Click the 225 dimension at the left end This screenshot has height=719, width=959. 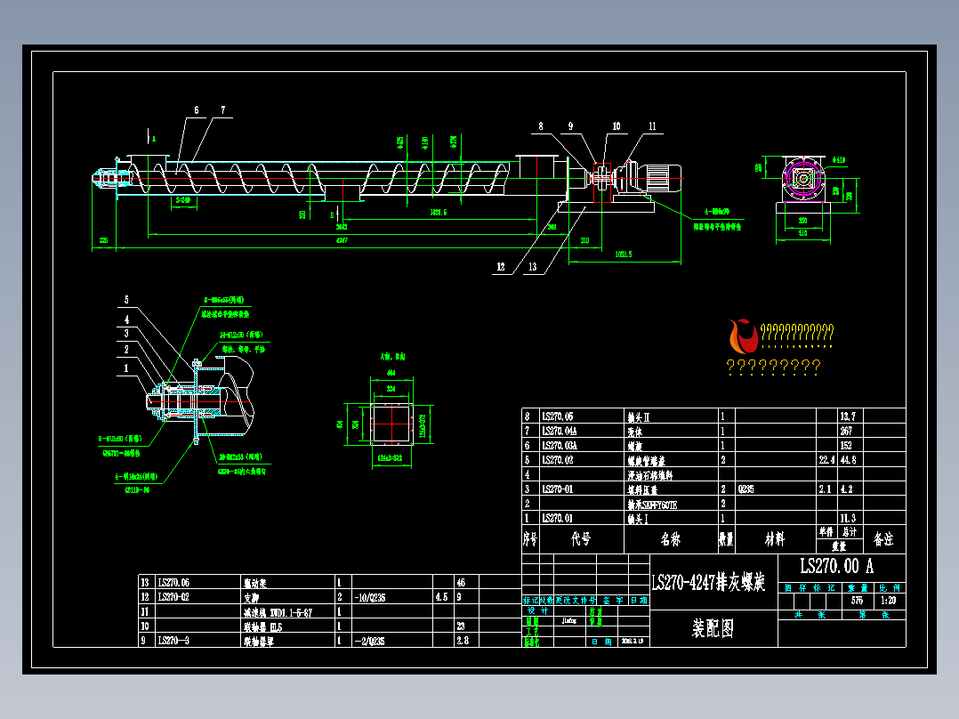pos(103,240)
